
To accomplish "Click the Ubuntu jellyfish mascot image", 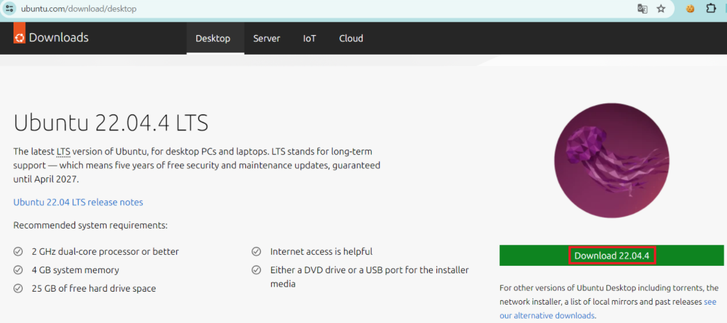I will [x=611, y=160].
